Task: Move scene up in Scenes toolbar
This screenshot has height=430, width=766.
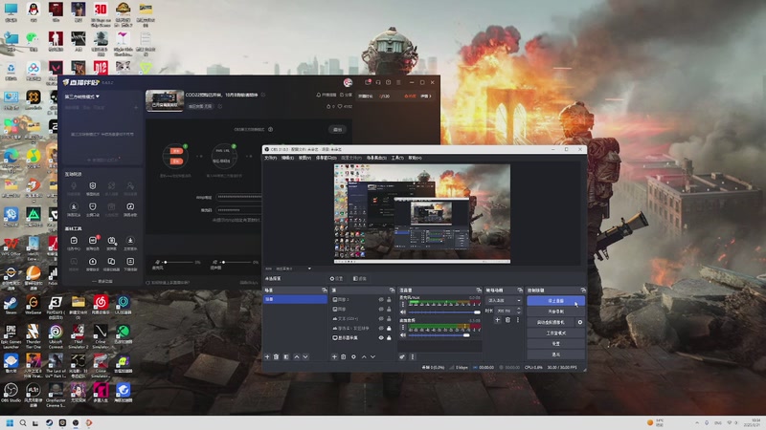Action: click(297, 356)
